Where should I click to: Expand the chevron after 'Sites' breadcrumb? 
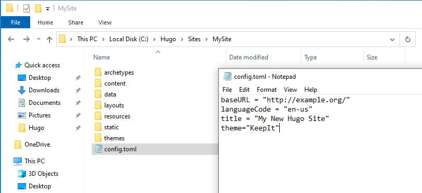tap(207, 39)
